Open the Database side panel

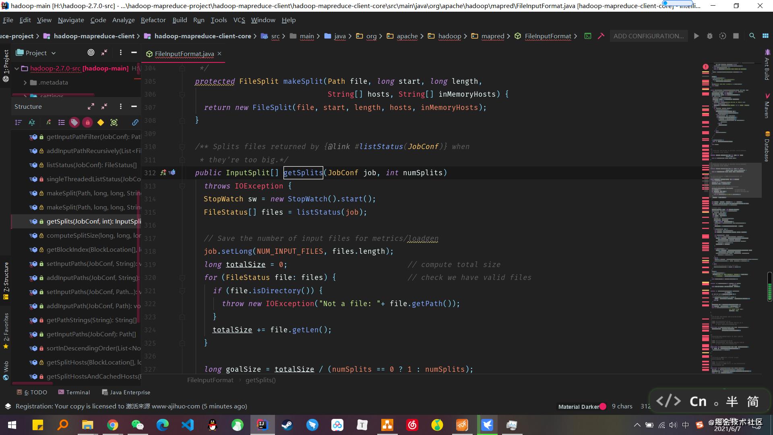767,146
